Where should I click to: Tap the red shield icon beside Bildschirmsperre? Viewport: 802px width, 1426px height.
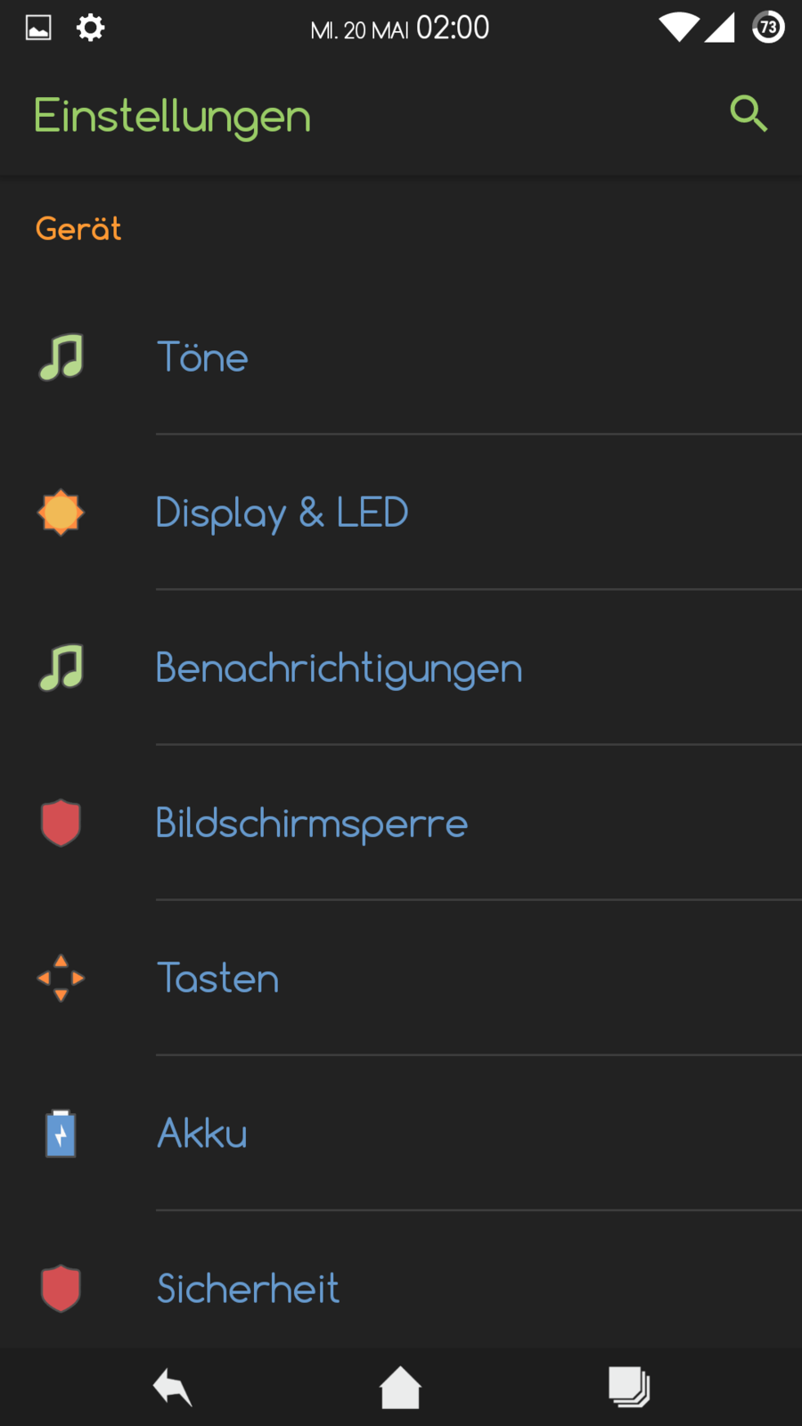click(x=61, y=823)
